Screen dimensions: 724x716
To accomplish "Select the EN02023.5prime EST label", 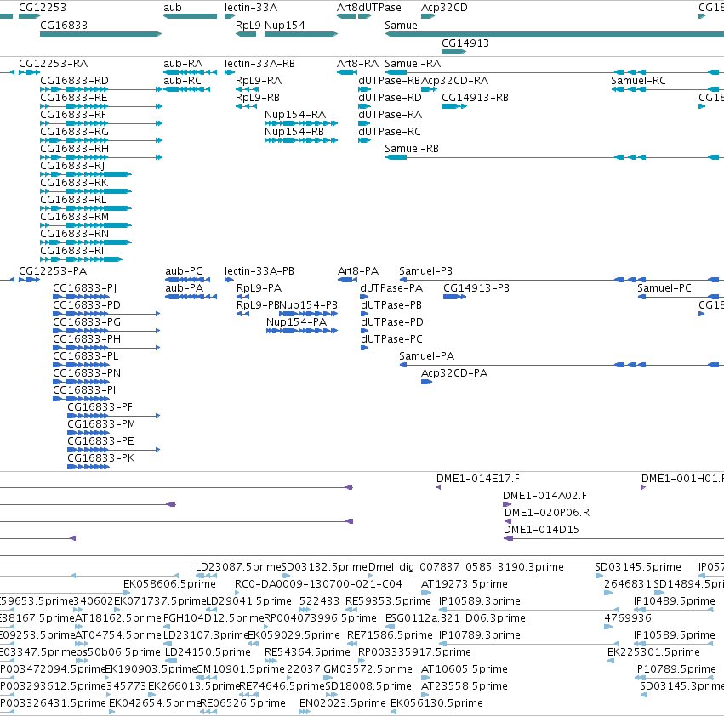I will click(343, 703).
